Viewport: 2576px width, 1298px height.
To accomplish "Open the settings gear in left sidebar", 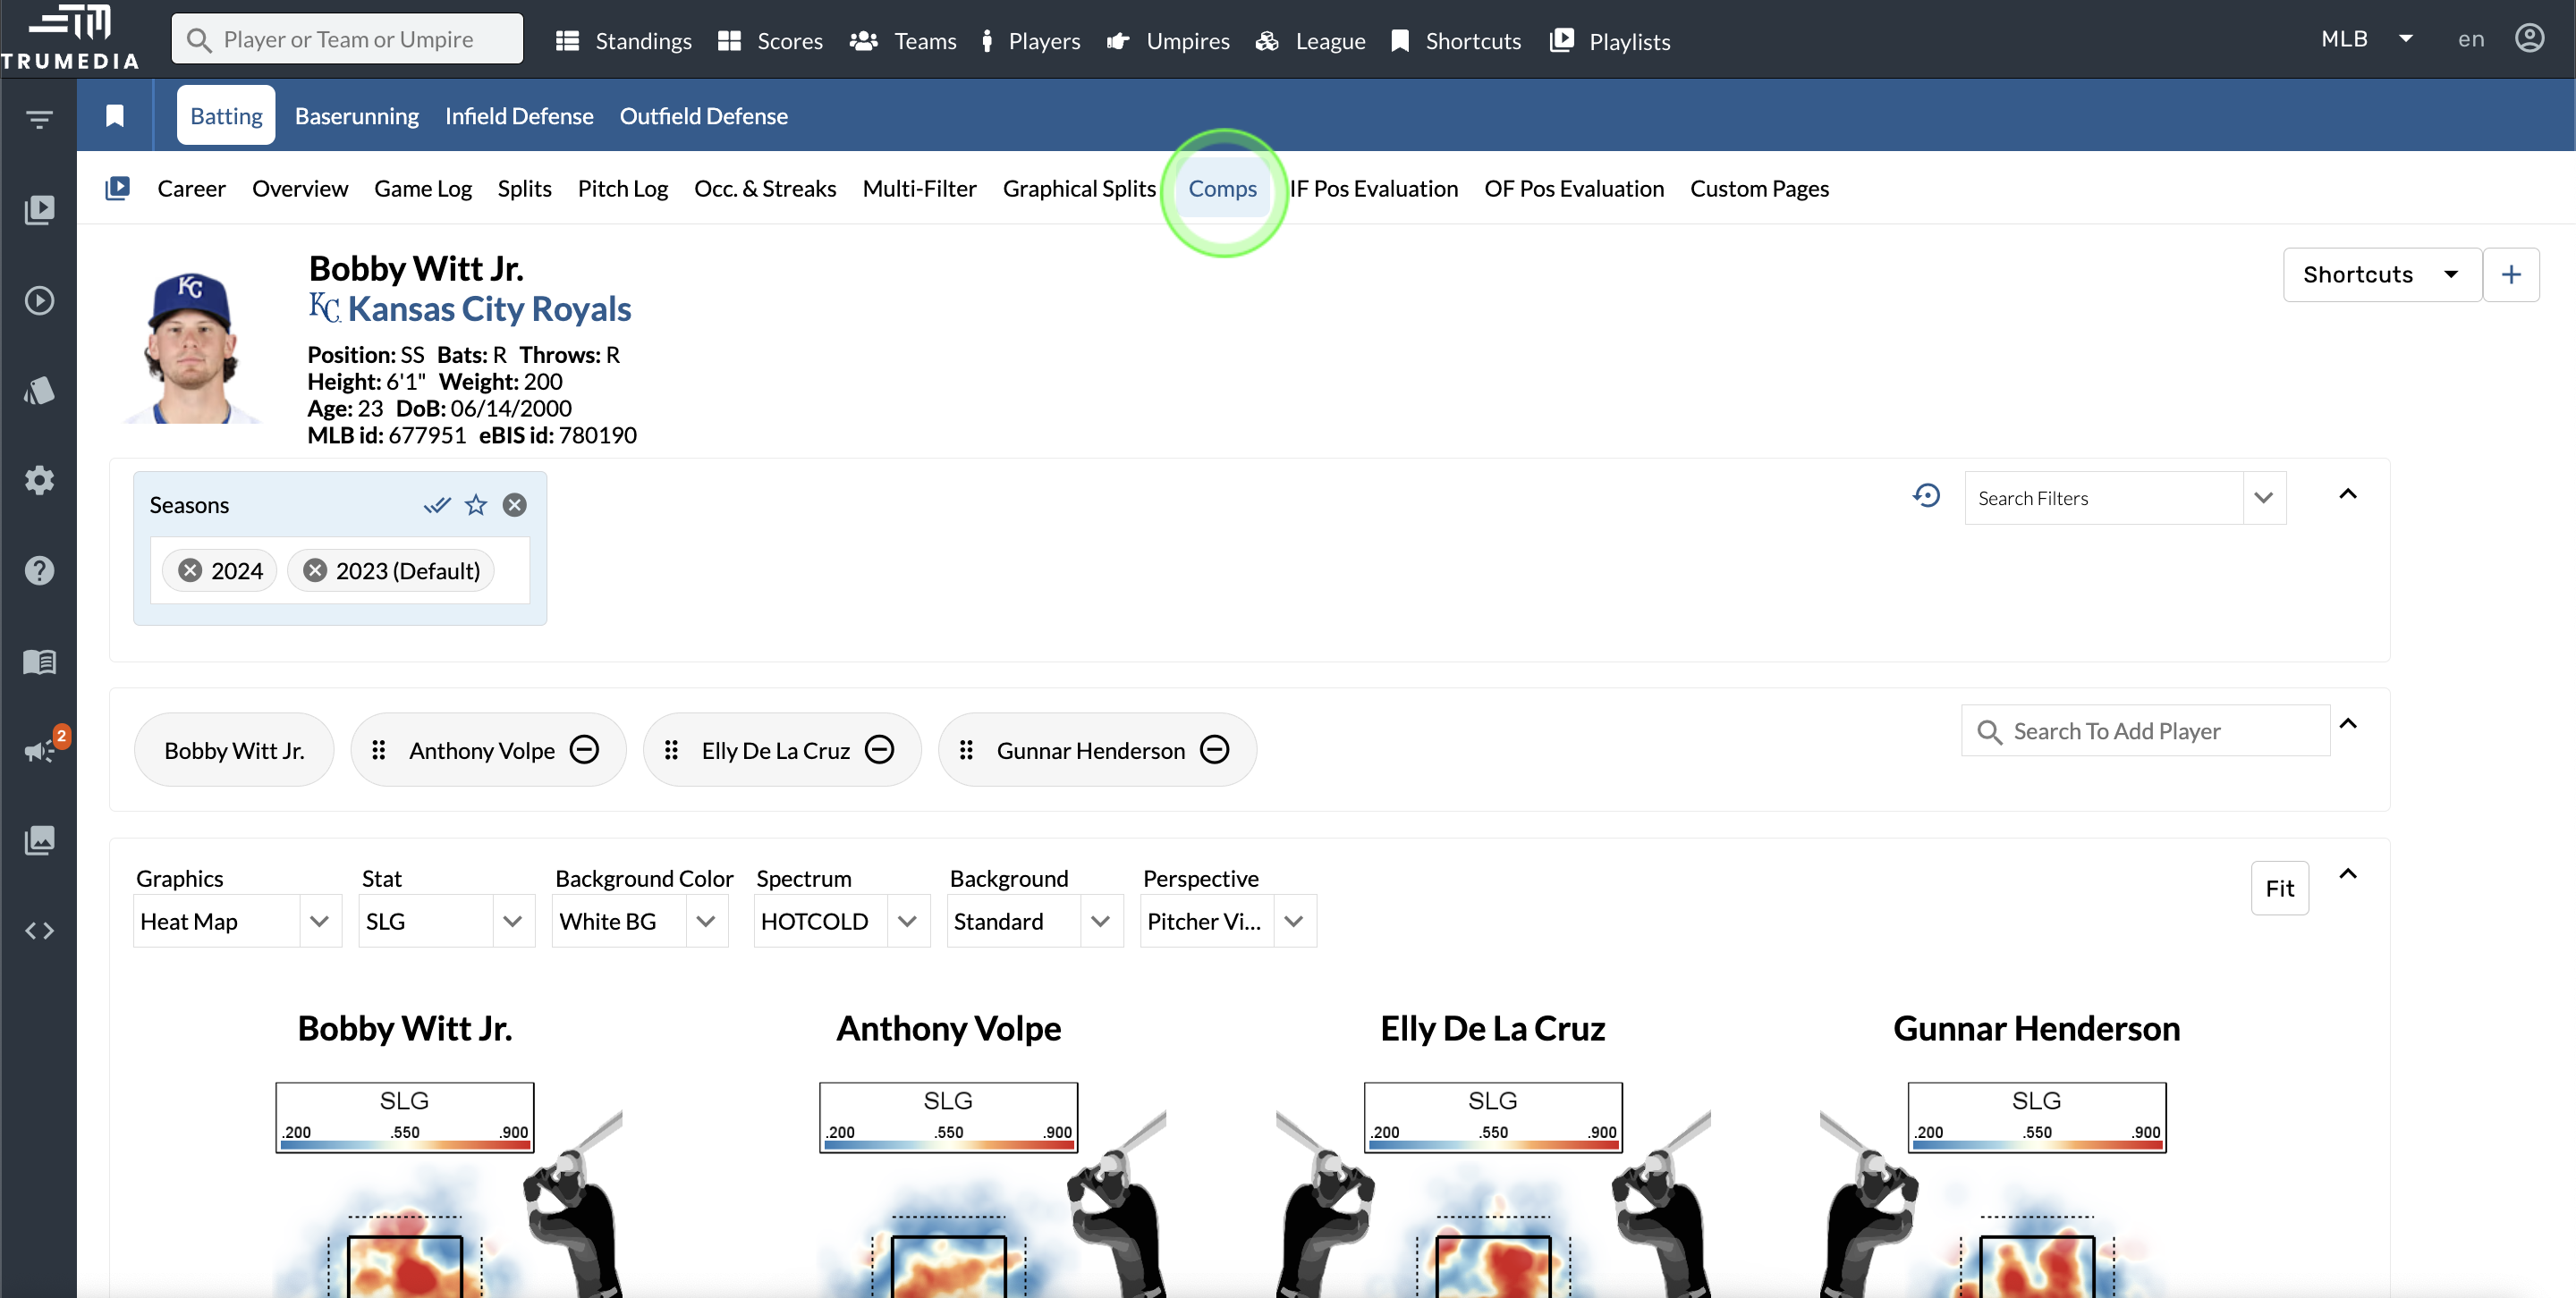I will 38,481.
